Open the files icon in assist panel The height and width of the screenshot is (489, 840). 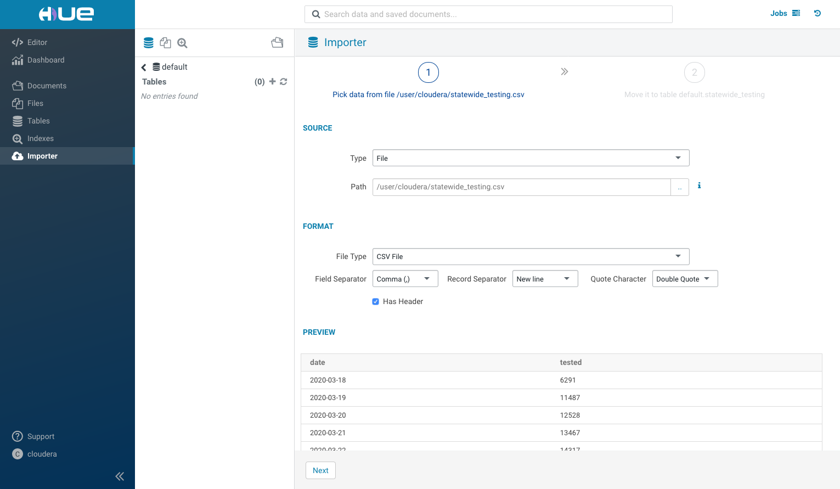165,43
